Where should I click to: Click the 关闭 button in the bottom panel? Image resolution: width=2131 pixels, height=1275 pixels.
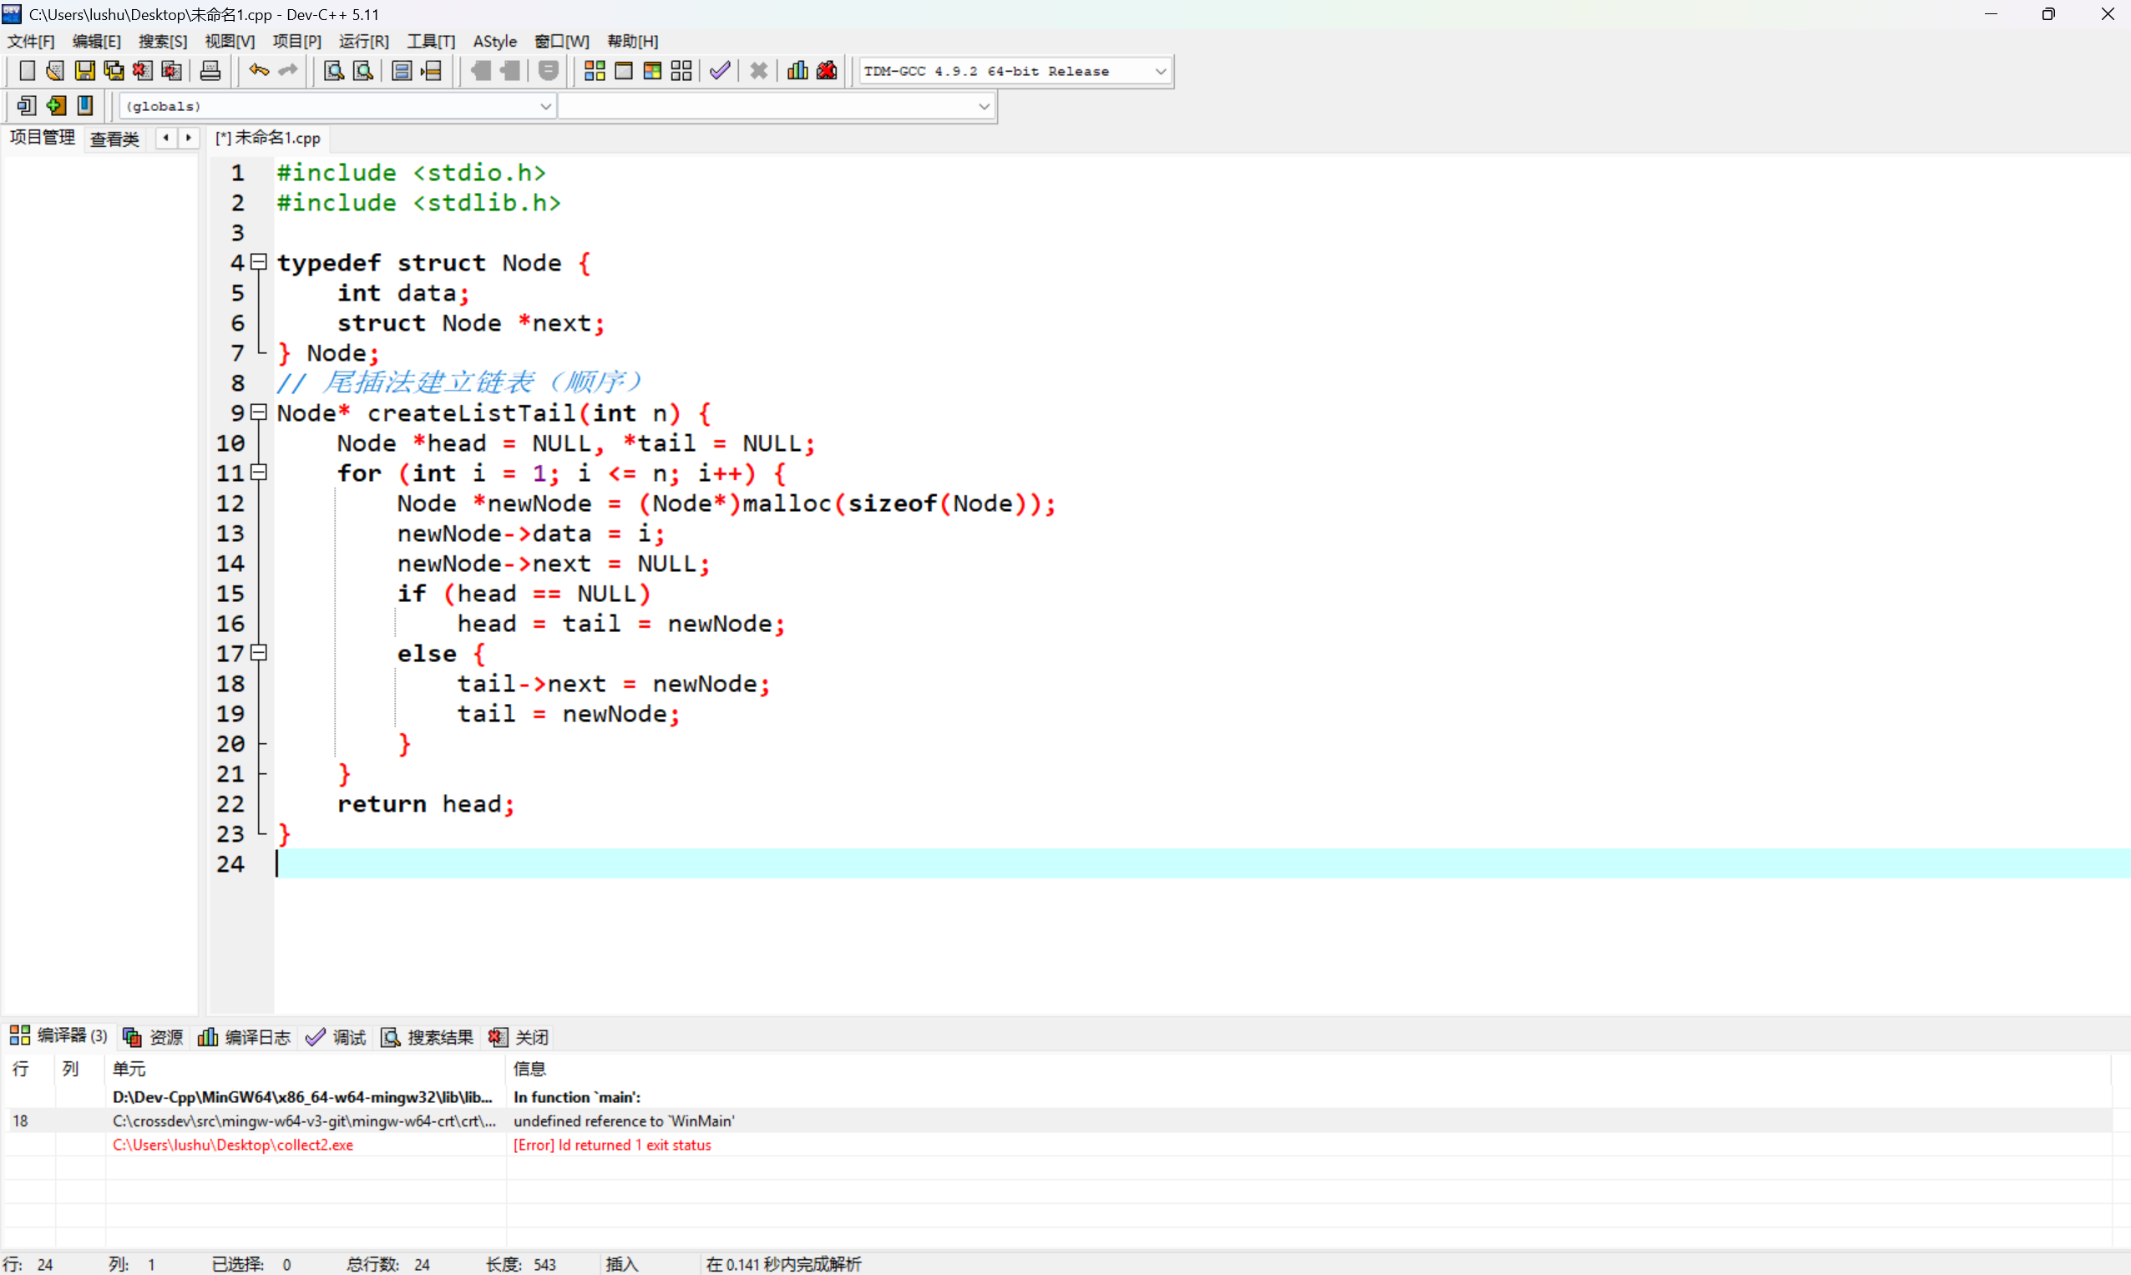519,1037
